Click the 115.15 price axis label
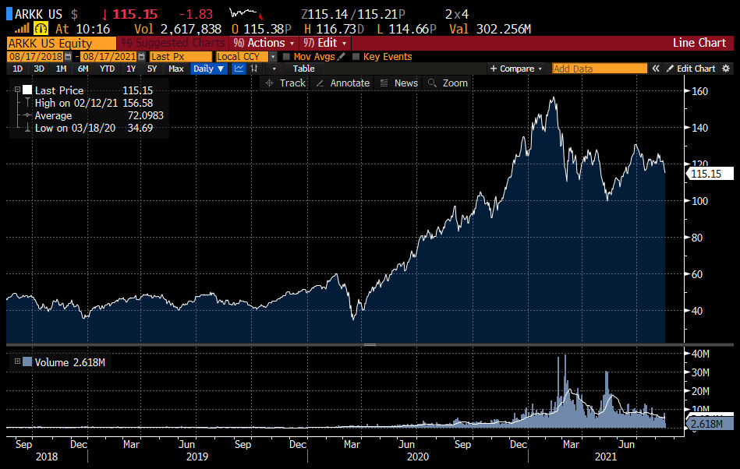 click(710, 174)
